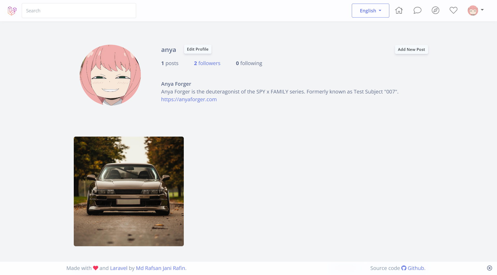Screen dimensions: 497x275
Task: Click the large Anya profile picture
Action: 110,75
